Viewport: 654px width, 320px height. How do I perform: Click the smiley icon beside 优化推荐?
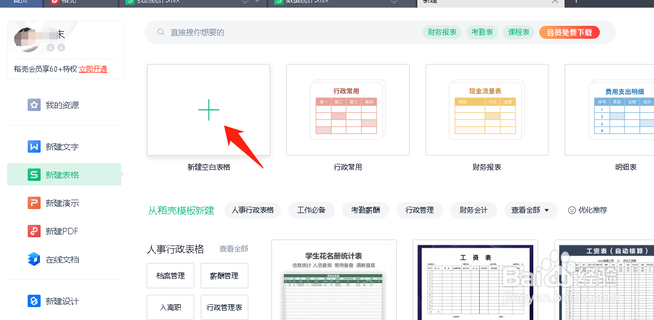point(572,210)
